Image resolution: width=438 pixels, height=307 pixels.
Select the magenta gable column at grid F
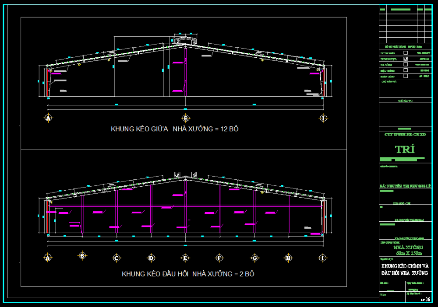220,209
